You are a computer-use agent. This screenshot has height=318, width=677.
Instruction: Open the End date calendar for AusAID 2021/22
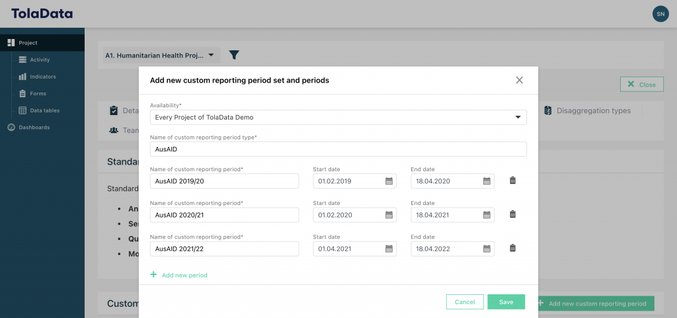[x=487, y=249]
